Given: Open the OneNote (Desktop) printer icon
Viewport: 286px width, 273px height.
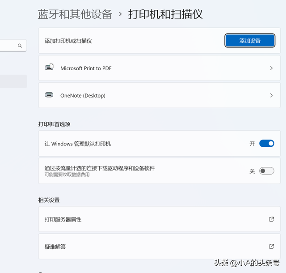Looking at the screenshot, I should [x=49, y=95].
